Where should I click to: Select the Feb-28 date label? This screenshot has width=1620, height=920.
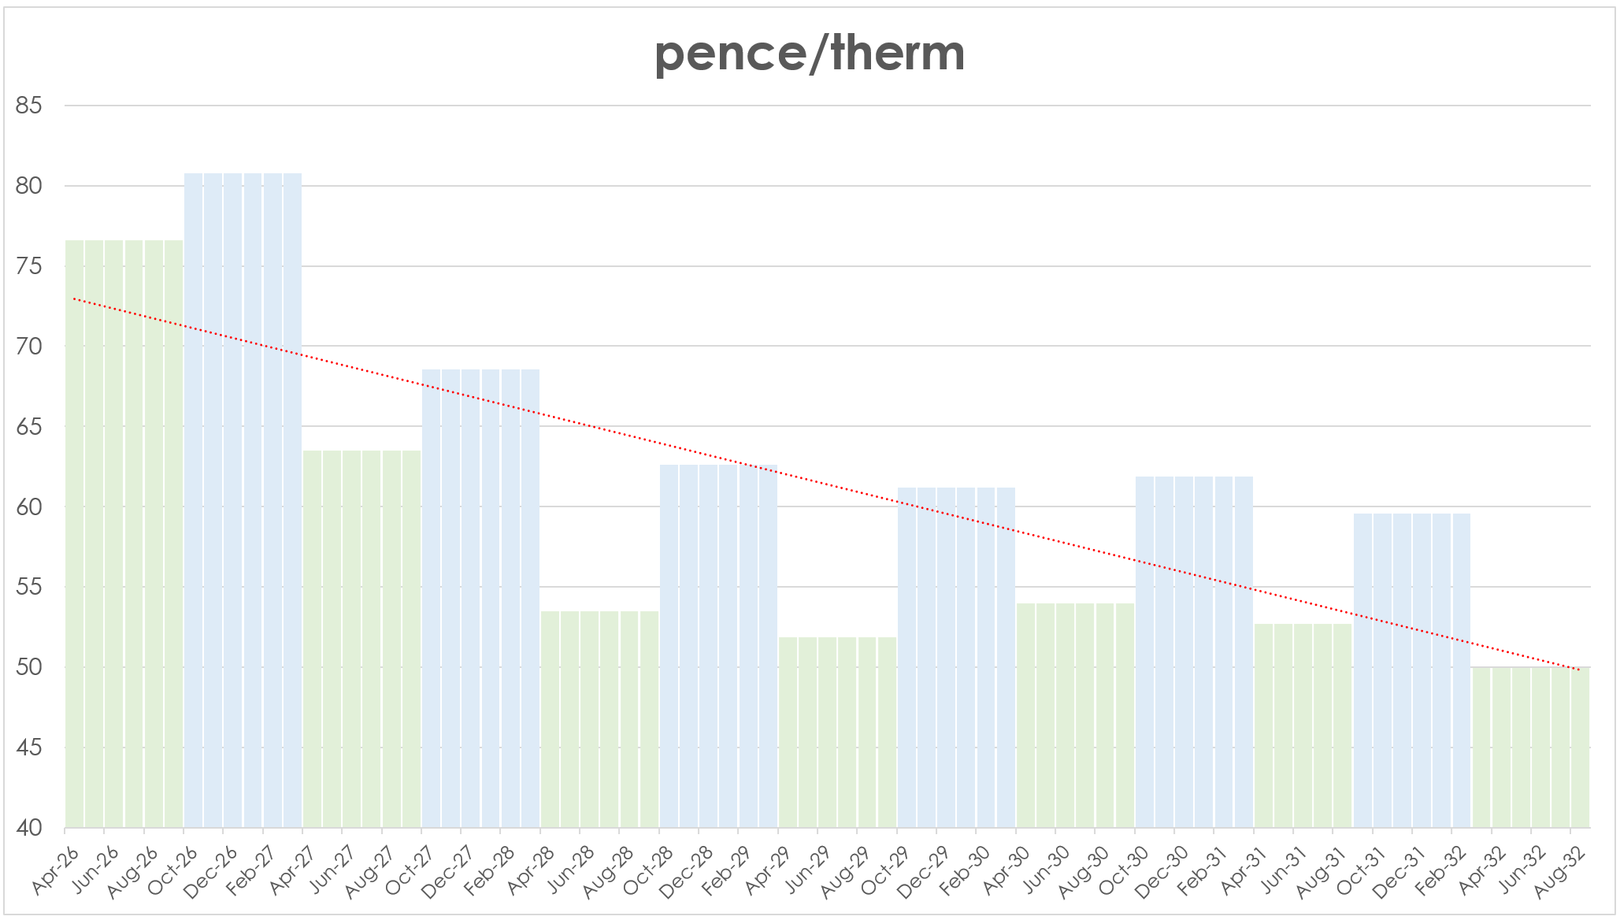491,870
